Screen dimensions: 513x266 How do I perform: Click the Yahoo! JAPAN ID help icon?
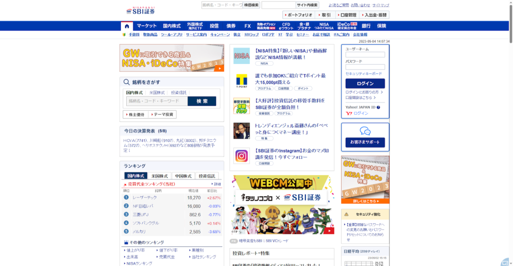378,107
